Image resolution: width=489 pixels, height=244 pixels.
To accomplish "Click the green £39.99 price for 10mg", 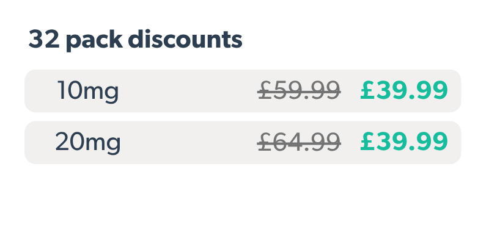I will 404,91.
